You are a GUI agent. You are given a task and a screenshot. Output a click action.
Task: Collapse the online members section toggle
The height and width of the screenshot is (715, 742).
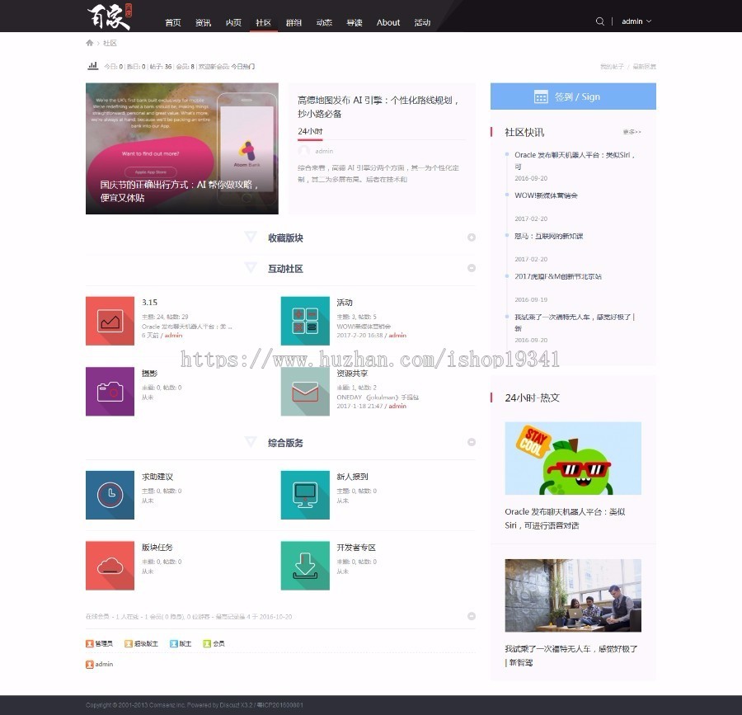click(x=472, y=616)
